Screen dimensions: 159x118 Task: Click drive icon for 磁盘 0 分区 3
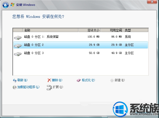(18, 54)
